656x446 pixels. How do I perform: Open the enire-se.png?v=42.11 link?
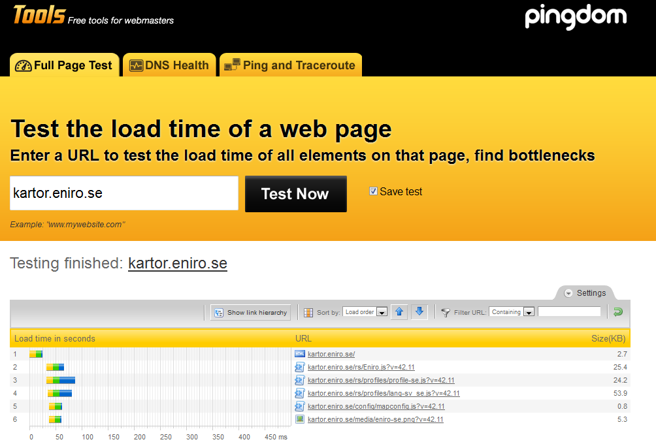click(376, 419)
